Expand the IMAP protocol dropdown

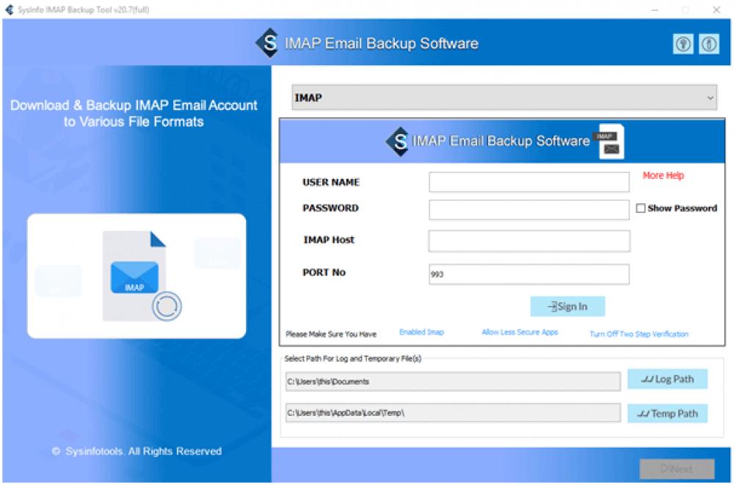[x=709, y=98]
